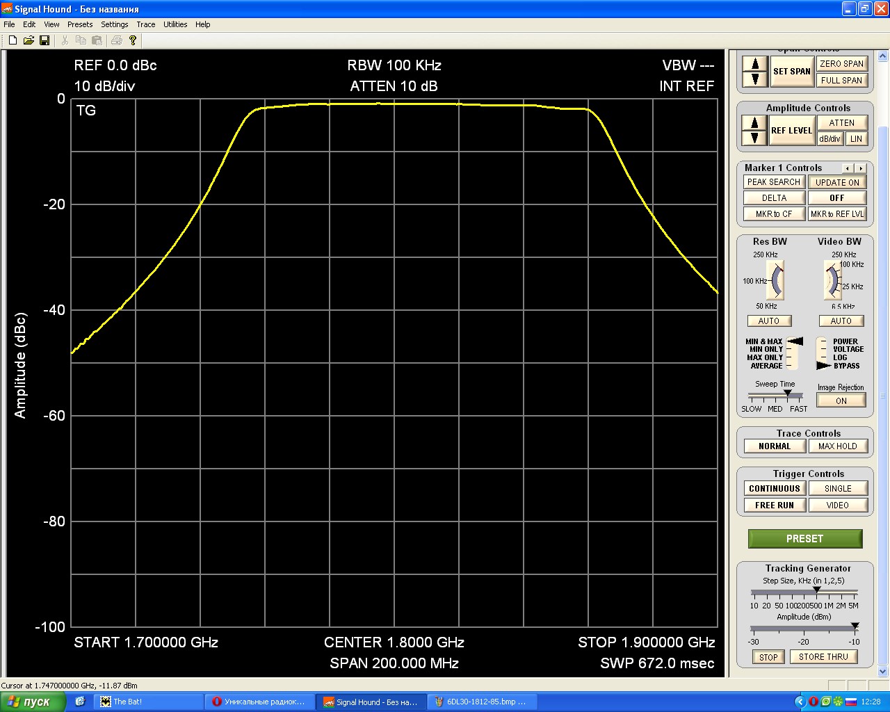Open the Trace menu
This screenshot has width=890, height=712.
[146, 24]
